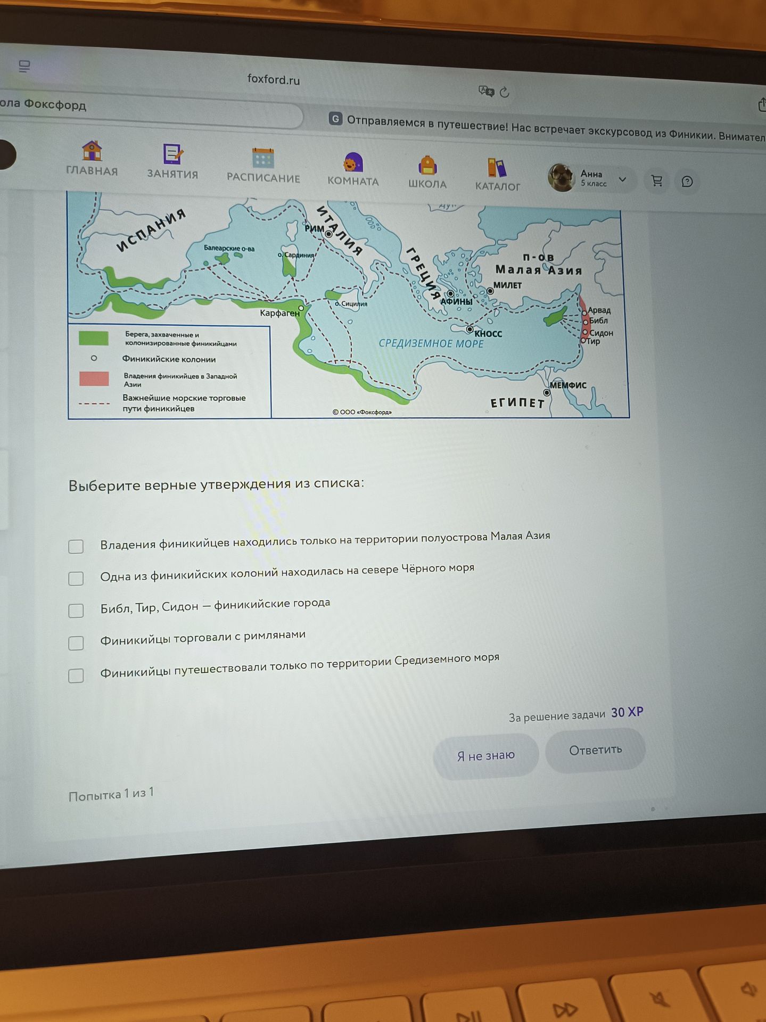Open the РАСПИСАНИЕ calendar icon
Viewport: 766px width, 1022px height.
pos(263,158)
